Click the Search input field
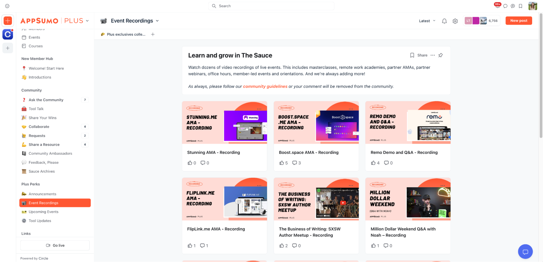 (271, 6)
